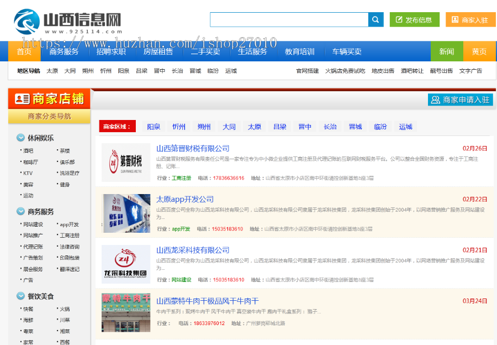This screenshot has width=497, height=345.
Task: Click the 第晋财税 logo thumbnail
Action: click(x=126, y=163)
